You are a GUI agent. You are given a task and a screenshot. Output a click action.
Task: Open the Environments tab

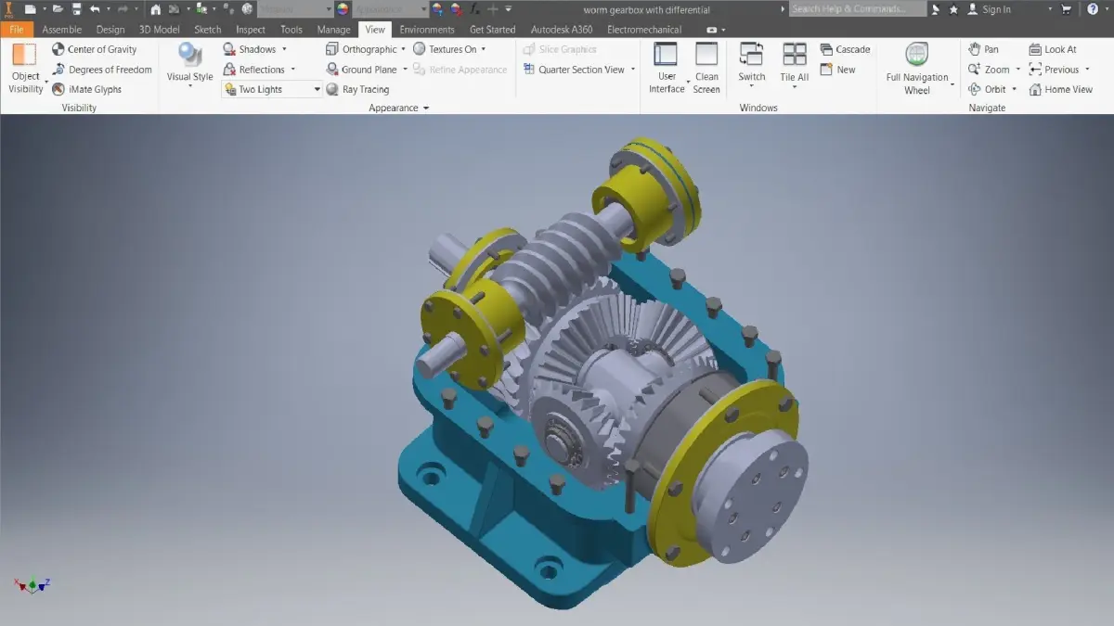click(427, 30)
